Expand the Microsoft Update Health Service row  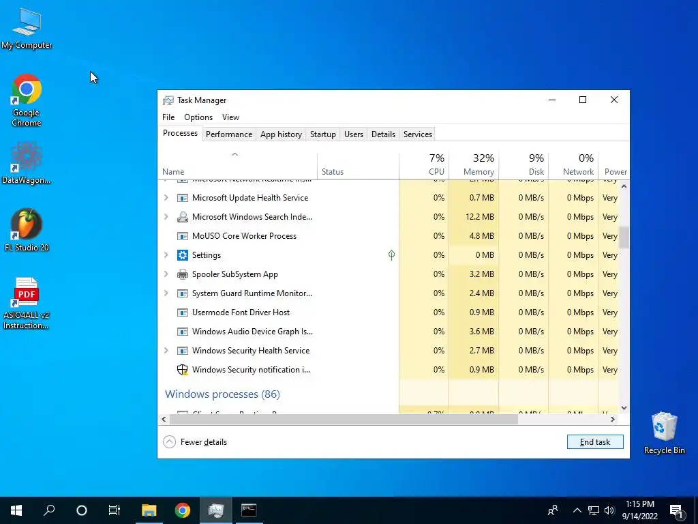(166, 197)
